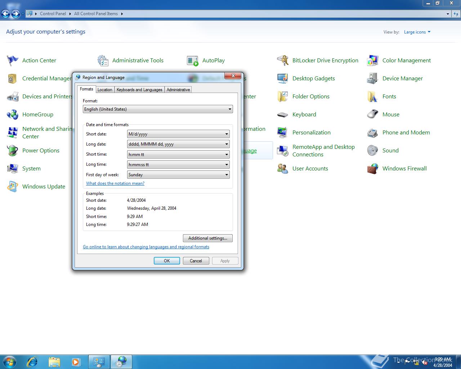Screen dimensions: 461x369
Task: Click the Windows Start orb
Action: [10, 361]
